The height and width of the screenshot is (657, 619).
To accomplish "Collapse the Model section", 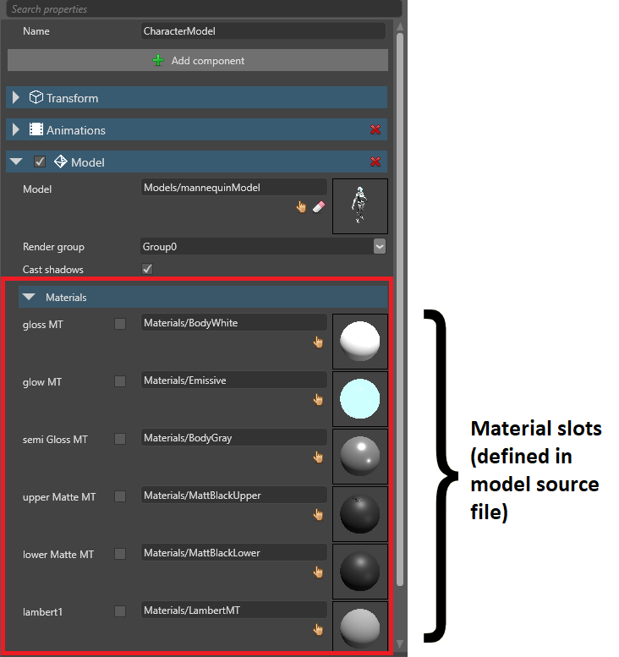I will pyautogui.click(x=16, y=162).
